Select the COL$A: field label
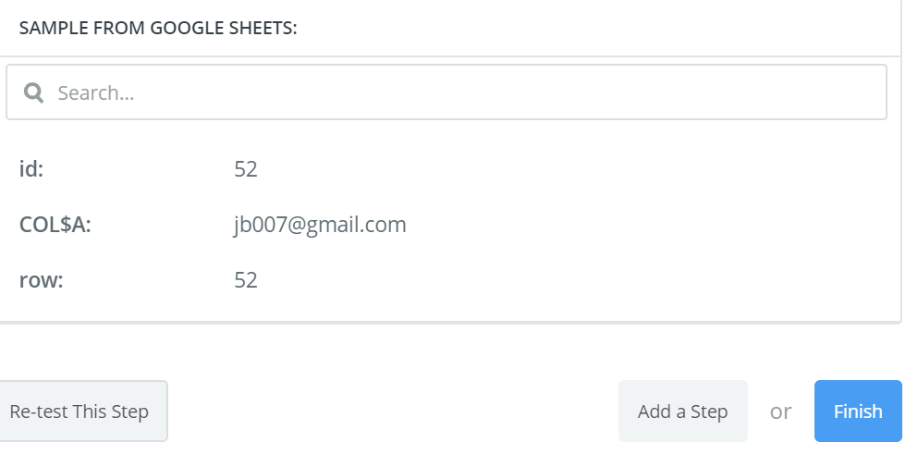 tap(55, 225)
